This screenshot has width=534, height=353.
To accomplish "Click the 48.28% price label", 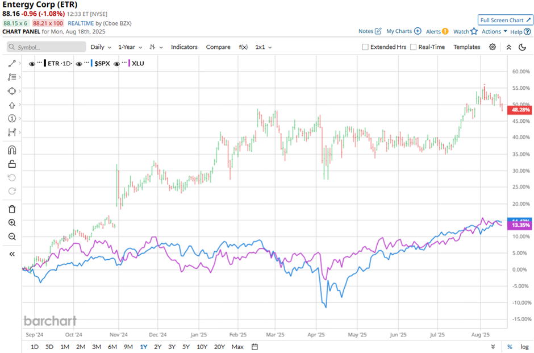I will click(x=520, y=110).
